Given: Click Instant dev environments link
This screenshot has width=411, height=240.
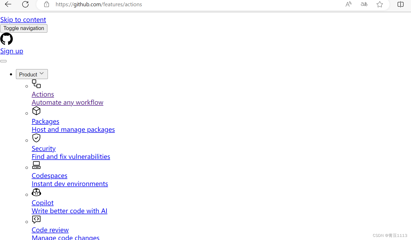Looking at the screenshot, I should click(70, 184).
